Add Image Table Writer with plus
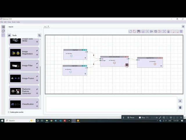 [37, 42]
